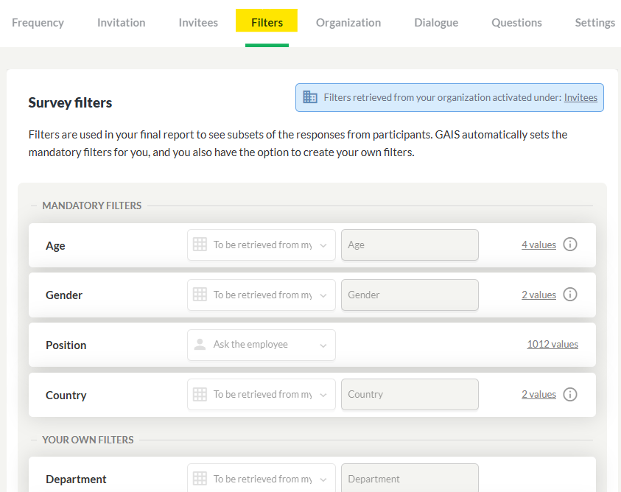Click the grid icon in Country dropdown
Image resolution: width=621 pixels, height=492 pixels.
click(200, 394)
